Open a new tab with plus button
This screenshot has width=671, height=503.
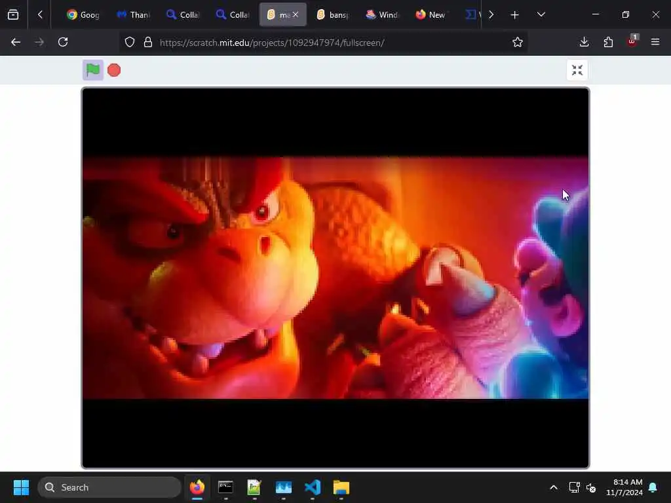coord(515,15)
